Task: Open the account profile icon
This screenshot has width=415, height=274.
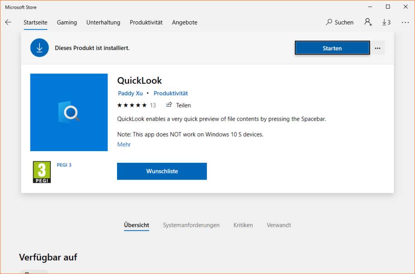Action: [x=368, y=22]
